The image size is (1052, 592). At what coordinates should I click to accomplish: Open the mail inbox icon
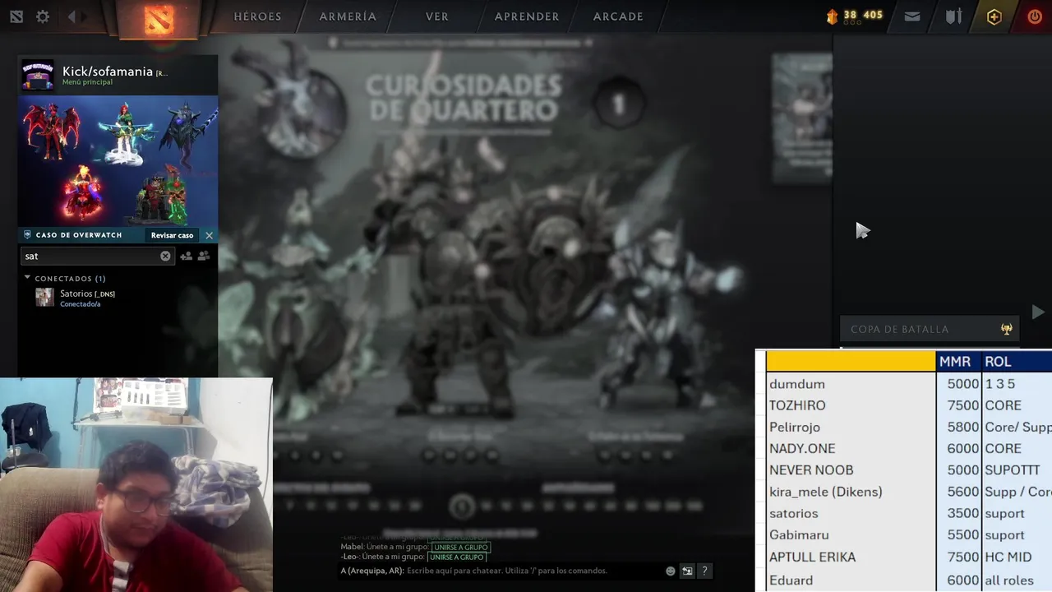(x=912, y=16)
